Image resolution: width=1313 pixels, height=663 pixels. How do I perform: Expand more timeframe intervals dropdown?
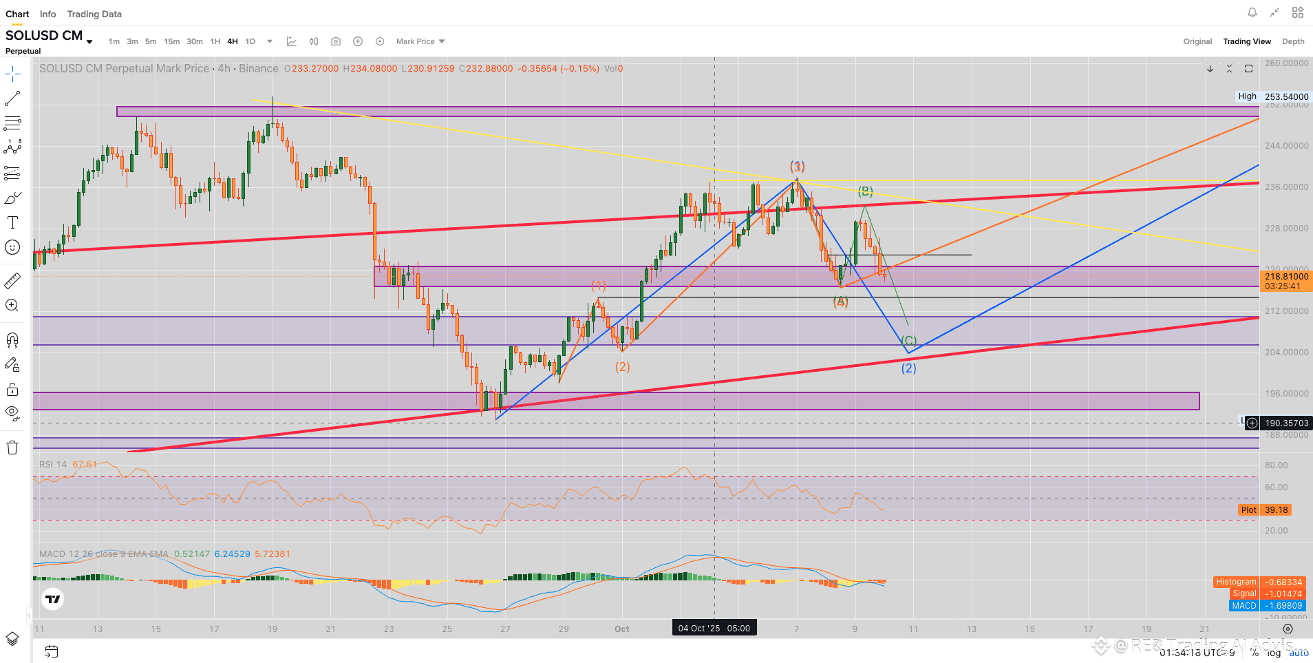[x=270, y=41]
